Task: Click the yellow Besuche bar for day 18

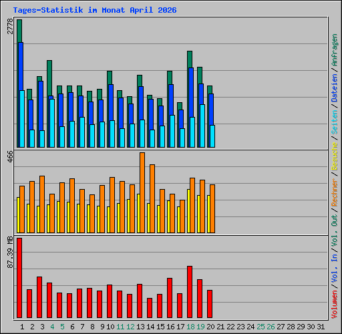Action: 188,211
